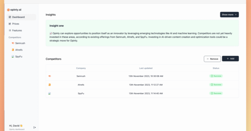Screen dimensions: 251x131
Task: Click the Success badge in SpyFu row
Action: click(x=216, y=93)
